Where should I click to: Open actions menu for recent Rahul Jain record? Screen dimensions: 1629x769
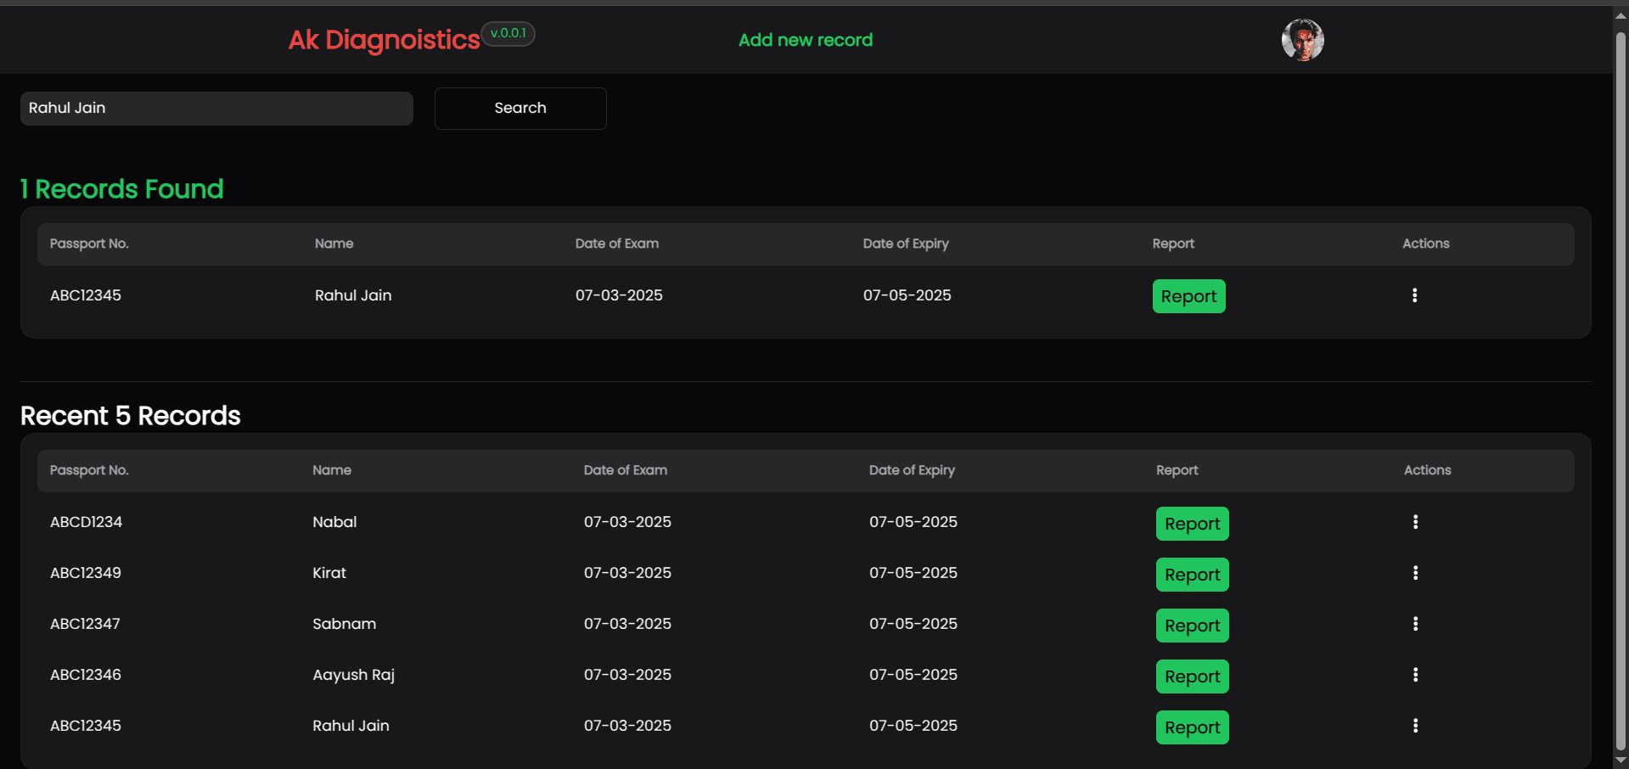pos(1415,726)
